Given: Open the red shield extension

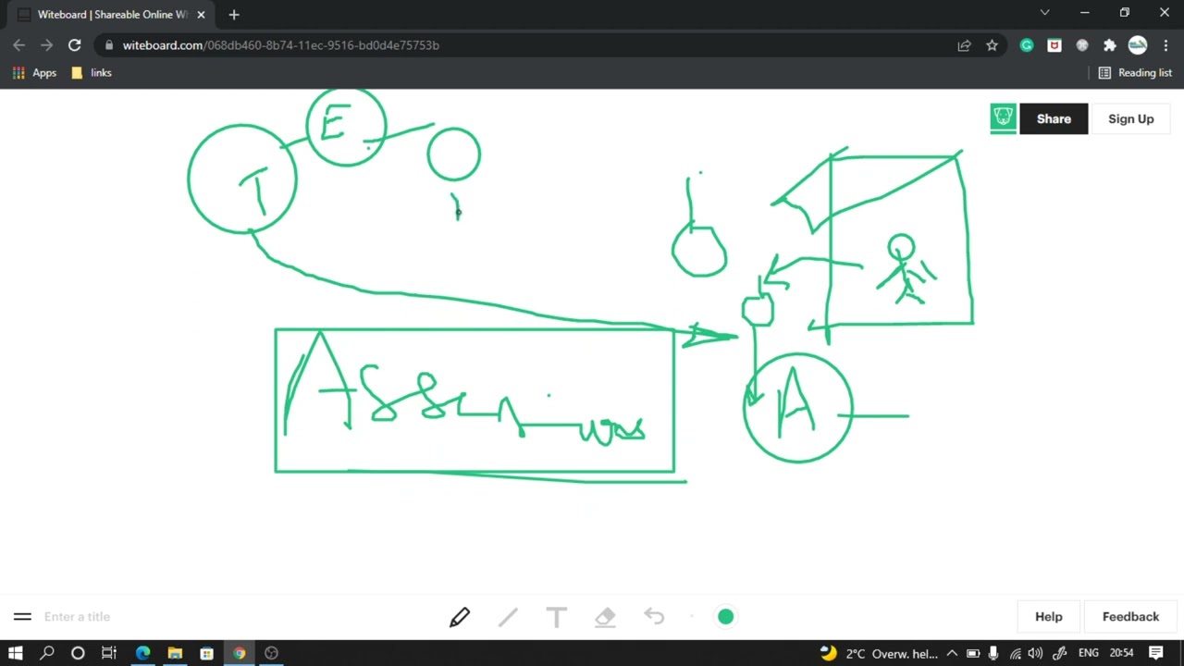Looking at the screenshot, I should click(x=1054, y=44).
